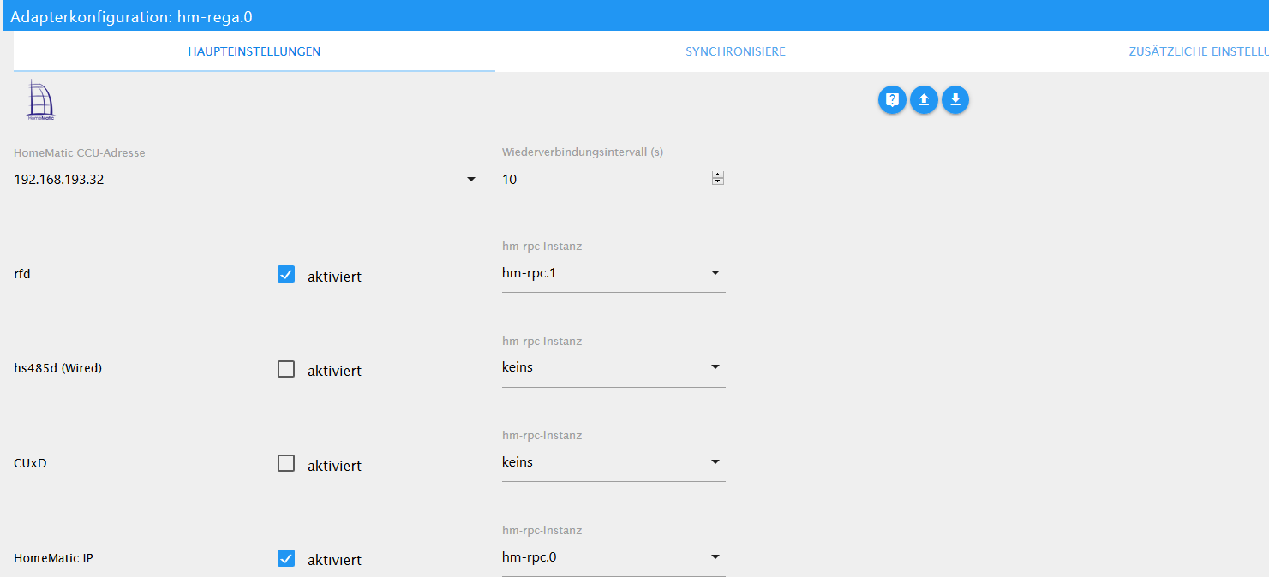Screen dimensions: 1269x577
Task: Expand the hs485d (Wired) hm-rpc-Instanz dropdown
Action: 614,367
